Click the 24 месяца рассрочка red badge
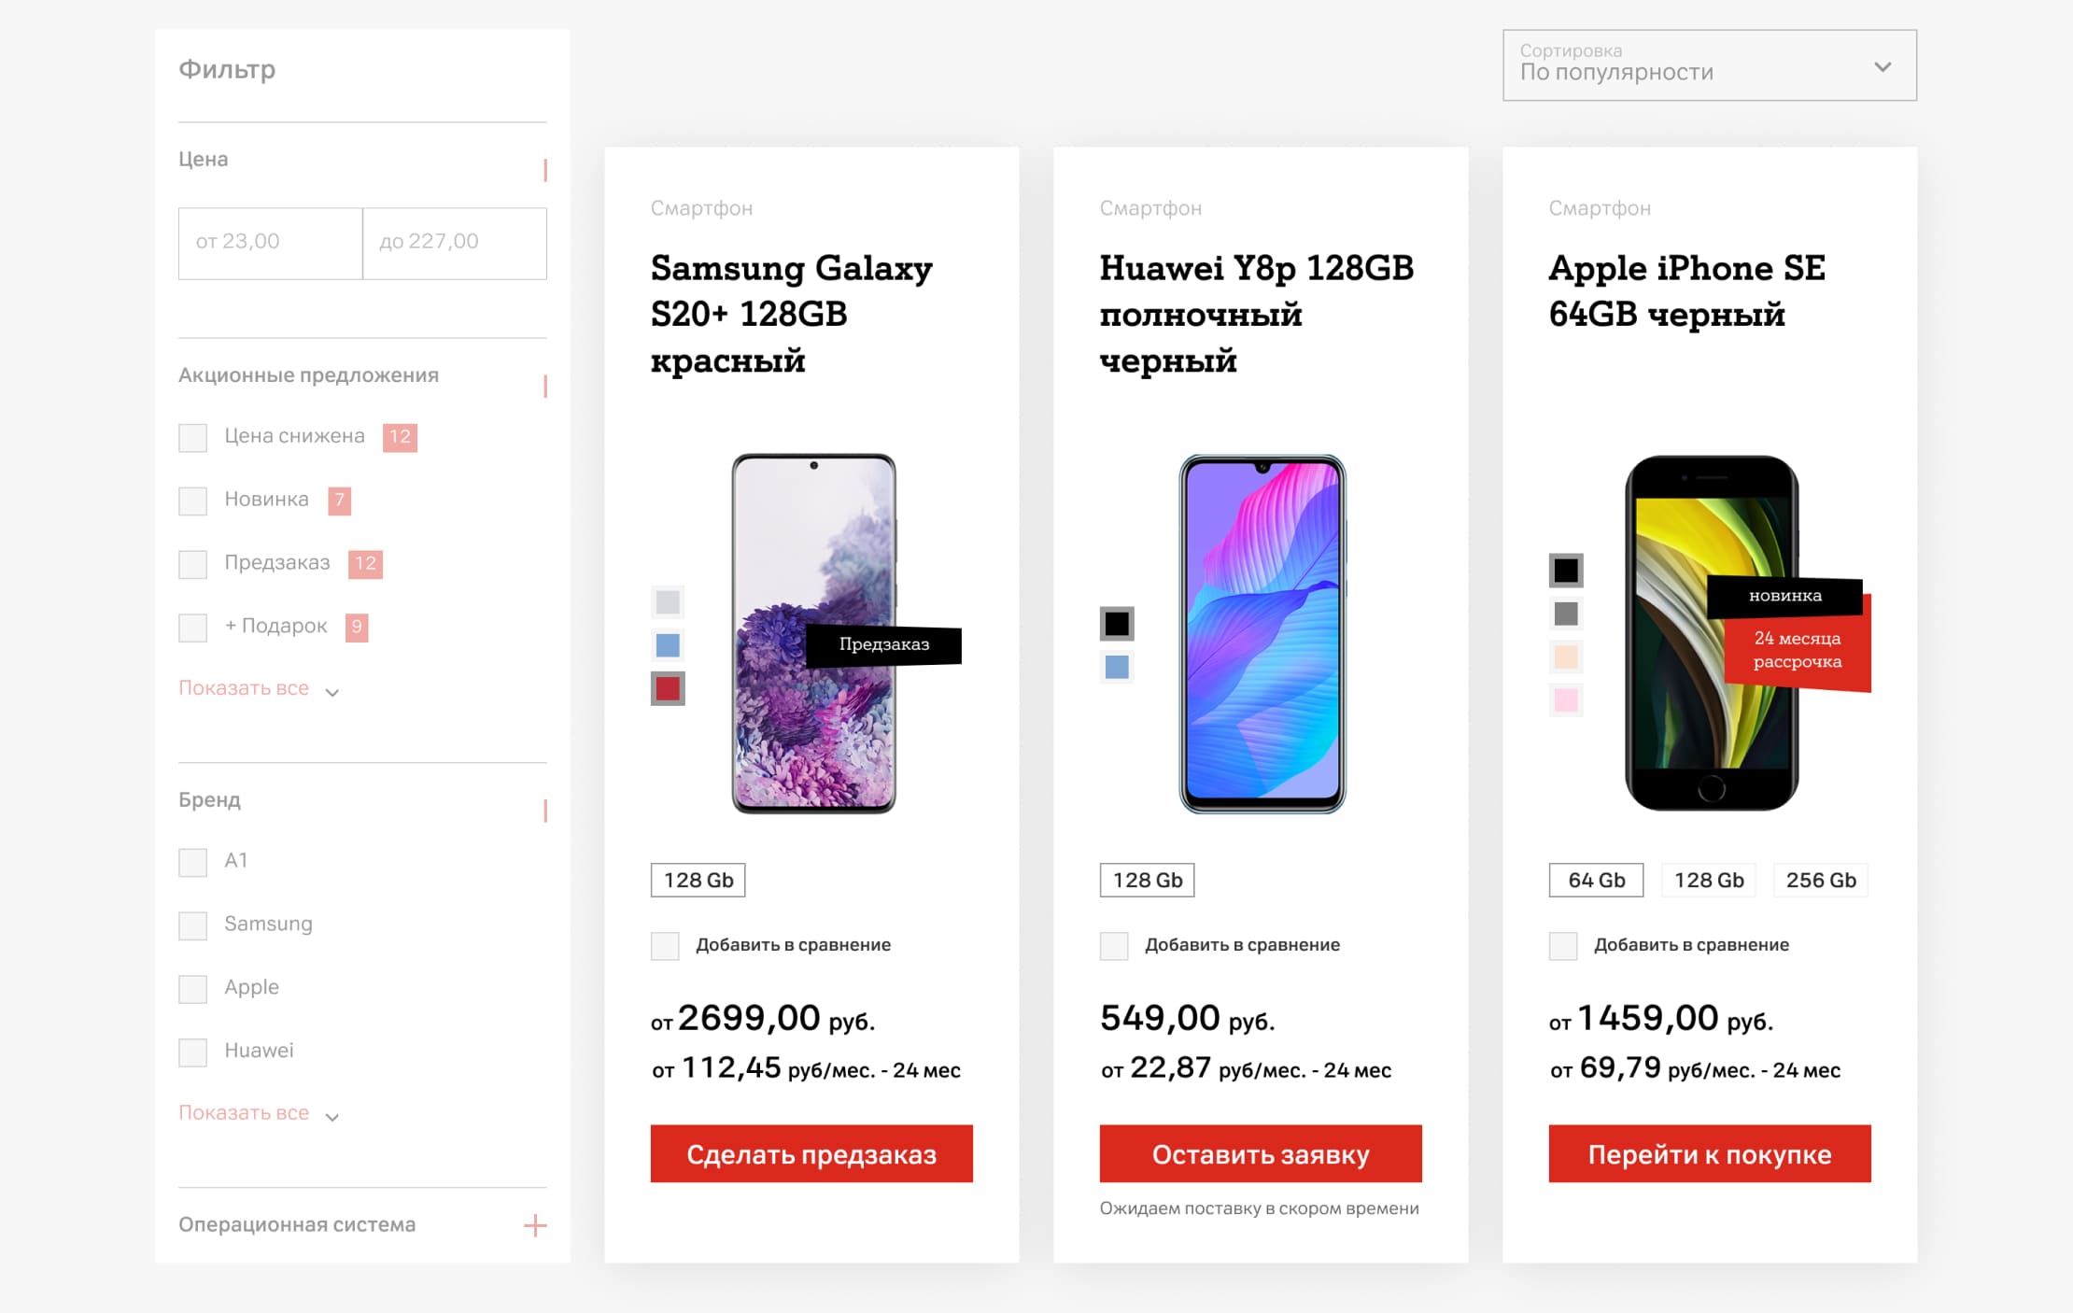 1797,651
